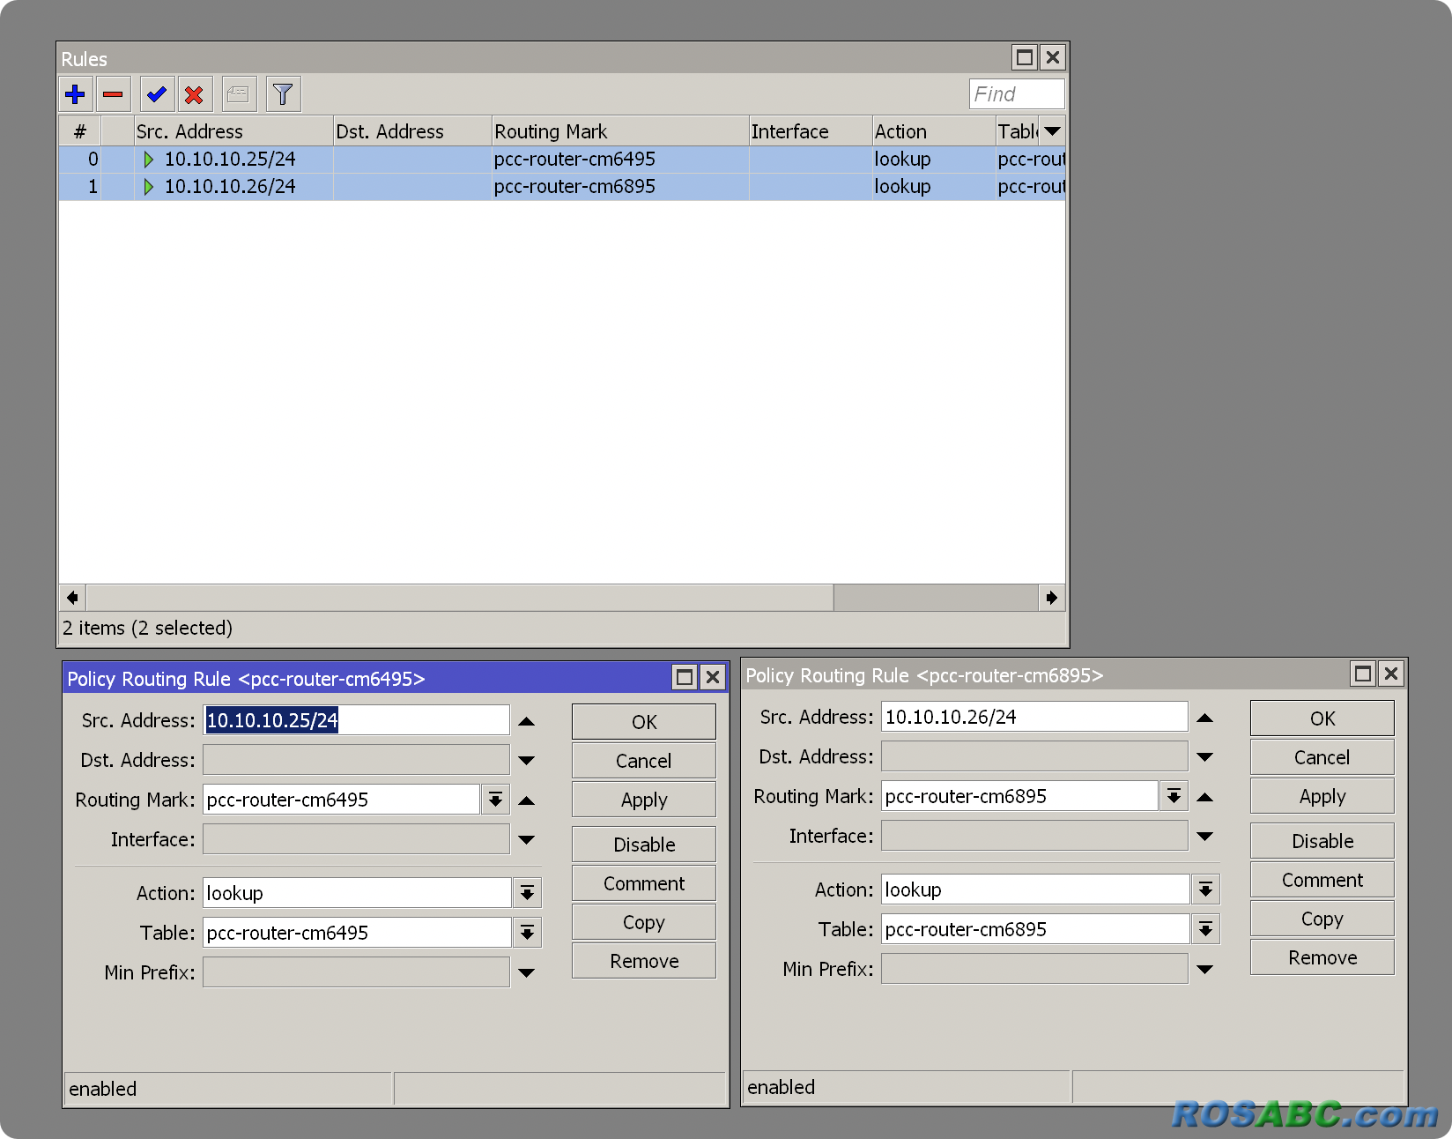Screen dimensions: 1452x1139
Task: Expand Min Prefix in cm6495 dialog
Action: (x=527, y=972)
